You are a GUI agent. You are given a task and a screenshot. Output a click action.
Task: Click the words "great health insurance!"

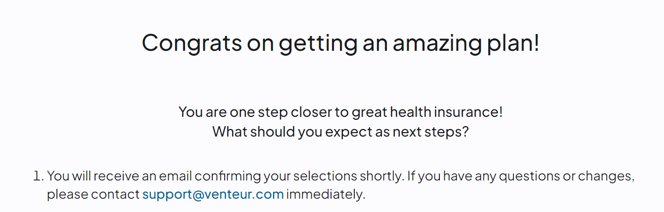(x=427, y=112)
